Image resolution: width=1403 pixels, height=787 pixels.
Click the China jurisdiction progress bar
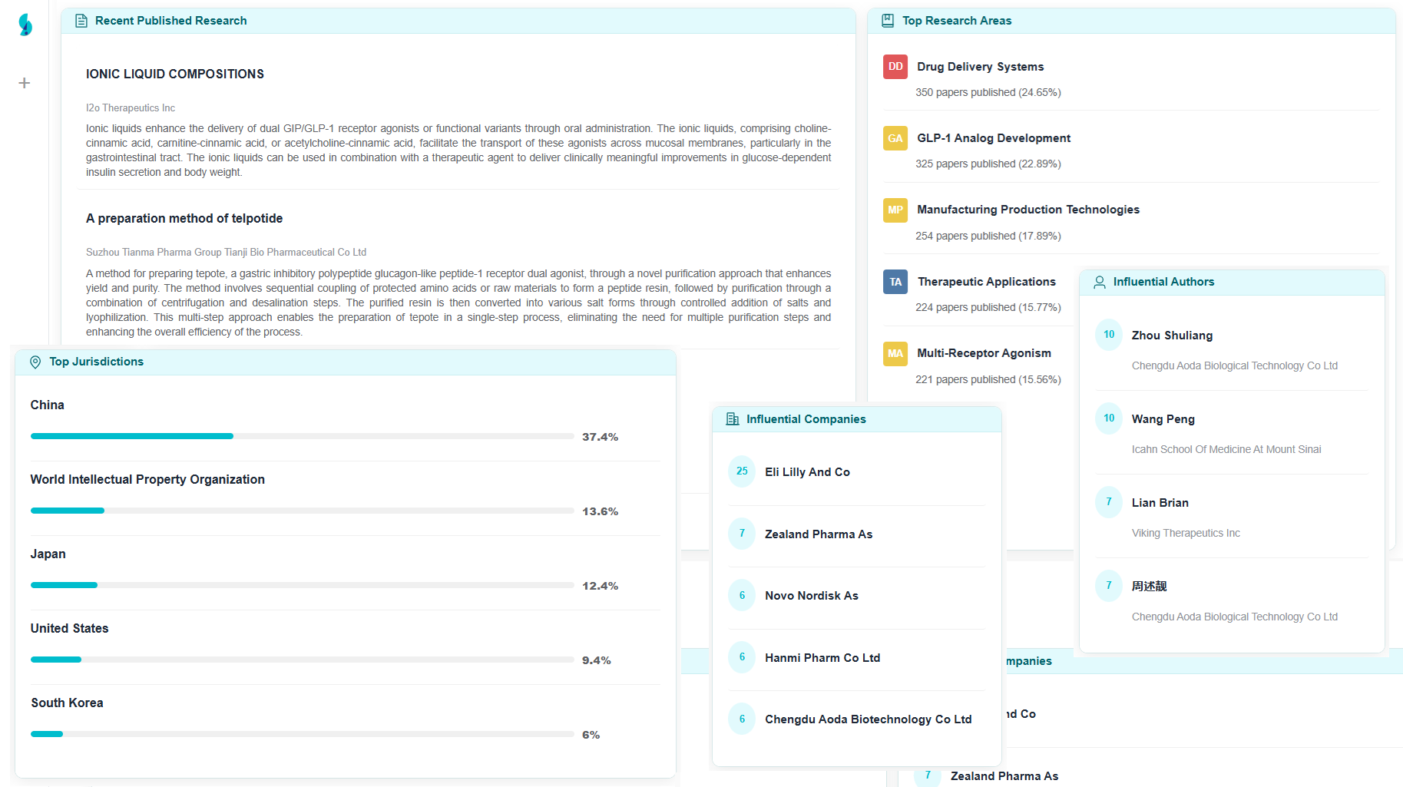[x=302, y=436]
